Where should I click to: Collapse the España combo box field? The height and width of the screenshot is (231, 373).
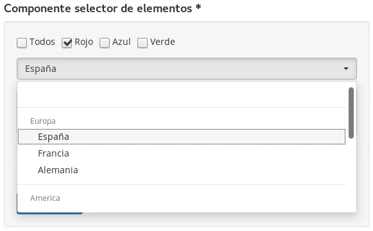tap(187, 69)
